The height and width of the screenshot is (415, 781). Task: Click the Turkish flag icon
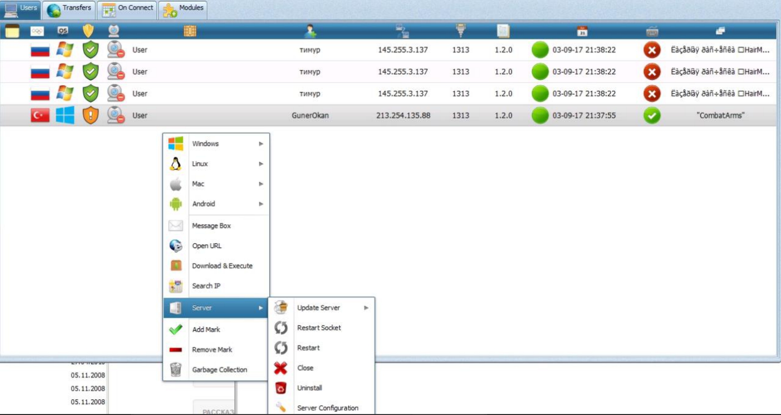(40, 115)
